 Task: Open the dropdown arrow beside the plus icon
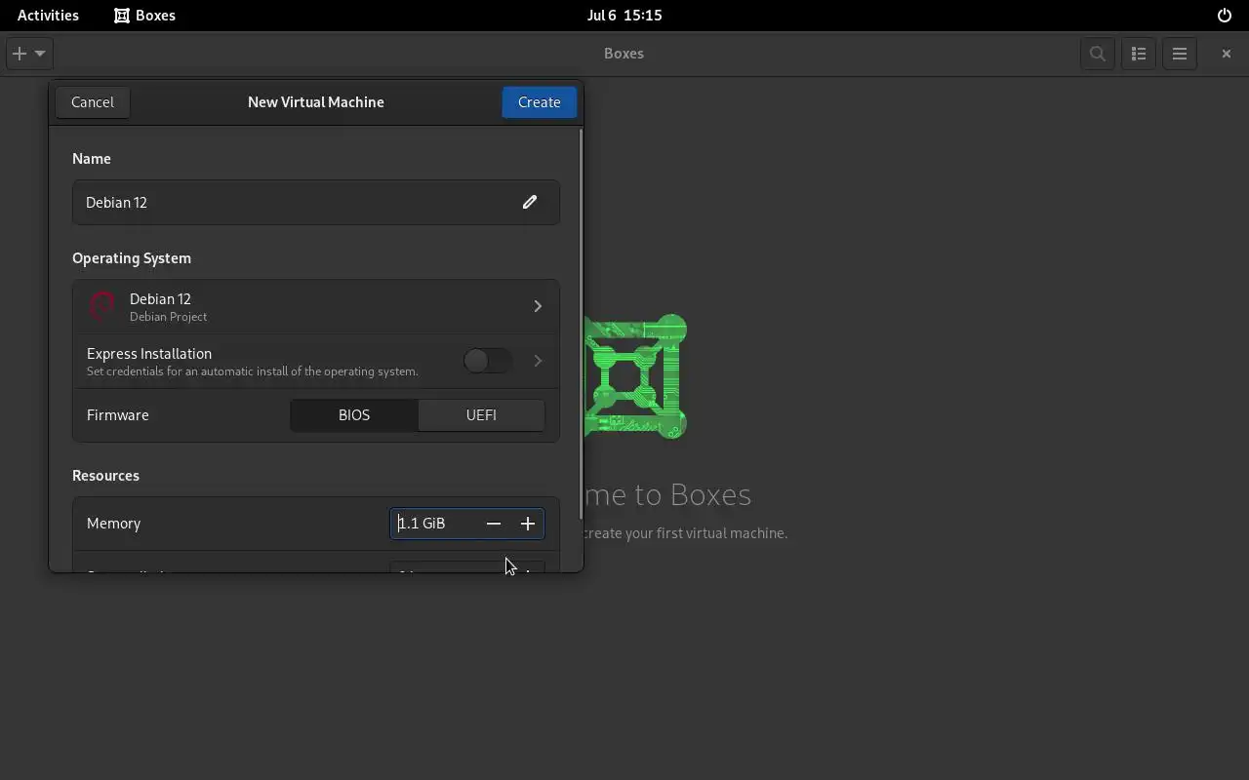[x=40, y=54]
